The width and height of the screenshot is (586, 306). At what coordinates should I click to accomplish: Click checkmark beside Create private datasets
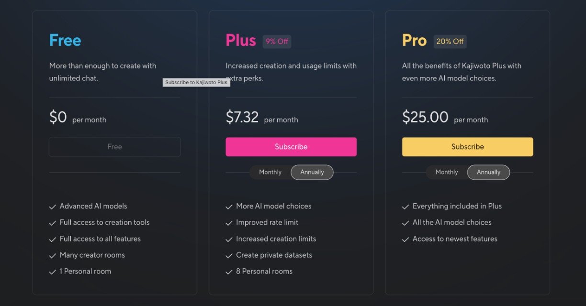click(229, 255)
